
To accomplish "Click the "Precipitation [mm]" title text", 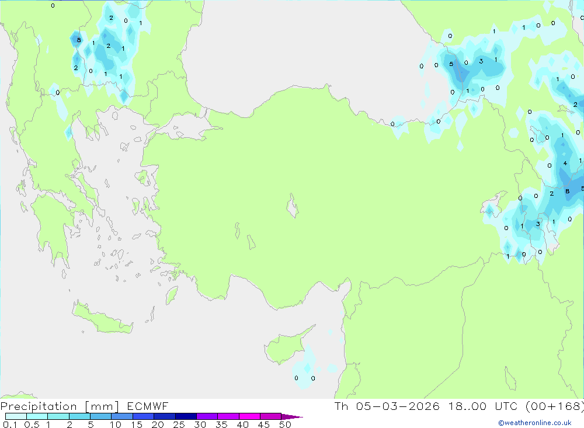I will [x=60, y=406].
